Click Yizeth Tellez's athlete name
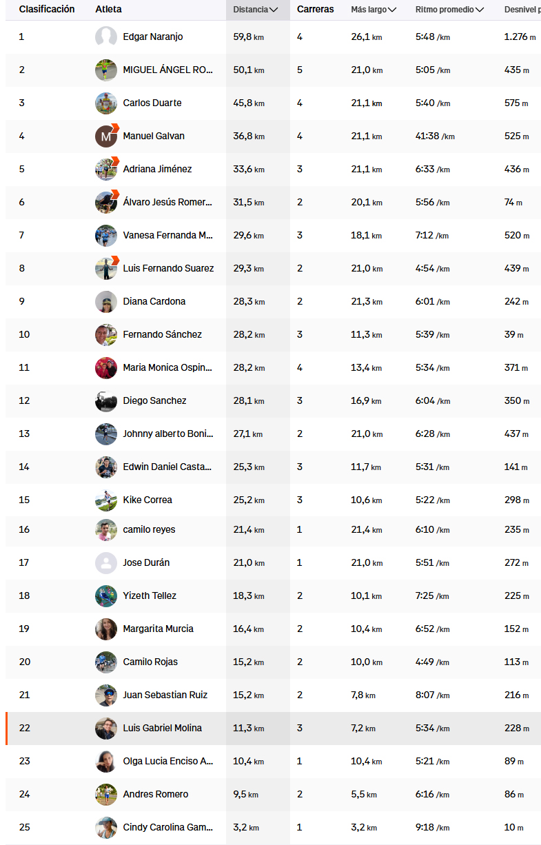The image size is (541, 845). pos(150,595)
